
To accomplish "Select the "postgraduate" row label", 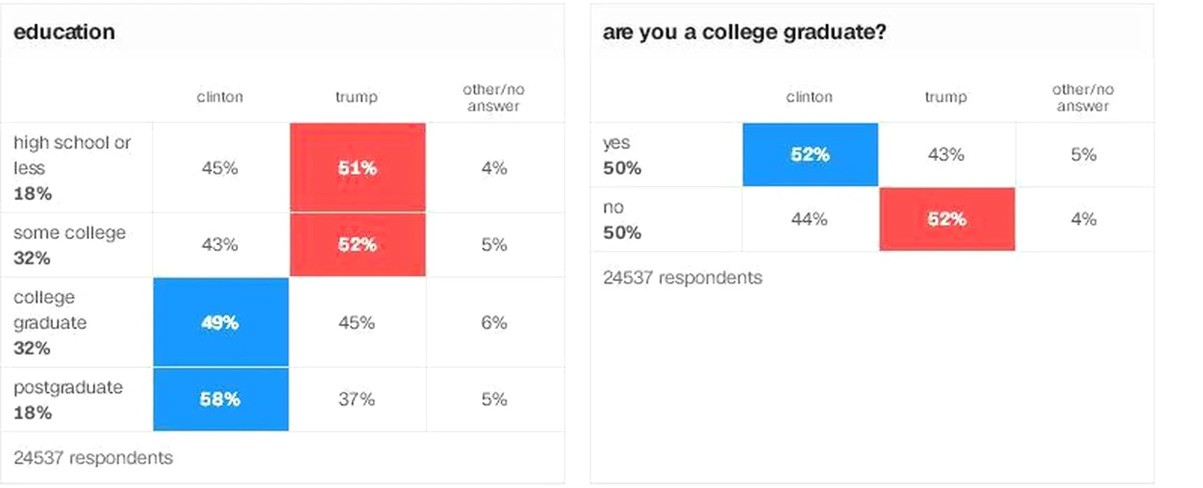I will point(68,388).
